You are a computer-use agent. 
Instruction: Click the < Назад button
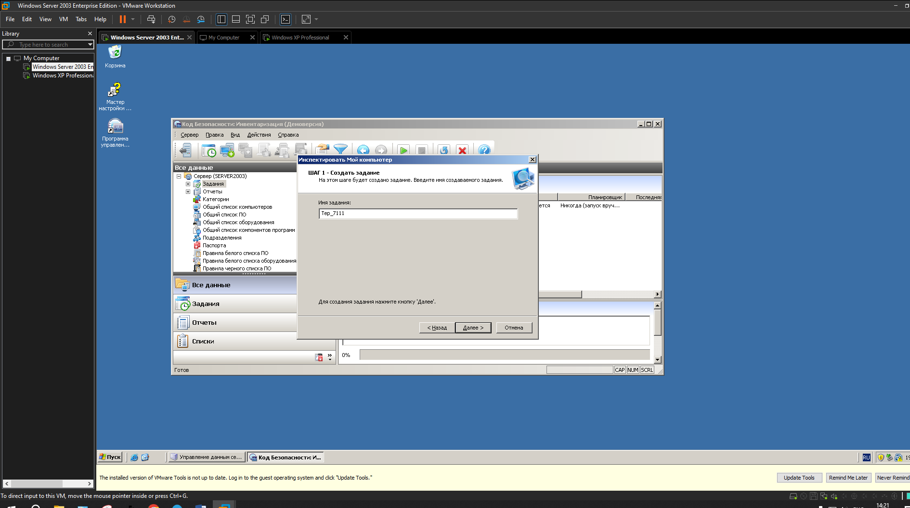pyautogui.click(x=437, y=328)
